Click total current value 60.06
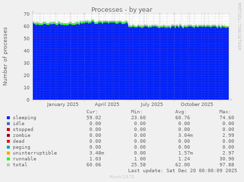 coord(94,165)
